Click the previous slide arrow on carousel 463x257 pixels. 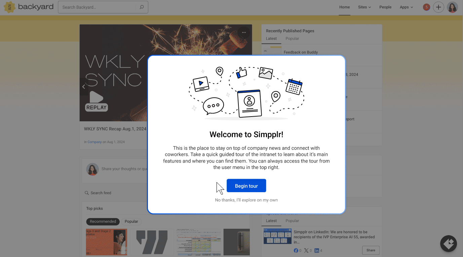pyautogui.click(x=84, y=87)
